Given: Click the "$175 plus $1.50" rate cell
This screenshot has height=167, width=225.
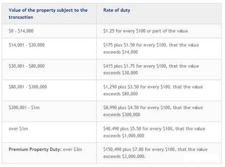Looking at the screenshot, I should [x=151, y=45].
